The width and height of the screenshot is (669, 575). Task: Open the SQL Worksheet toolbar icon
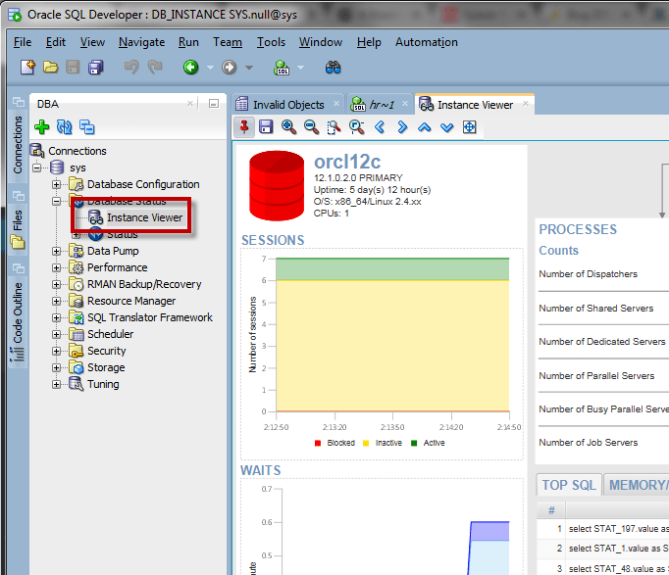[x=282, y=68]
